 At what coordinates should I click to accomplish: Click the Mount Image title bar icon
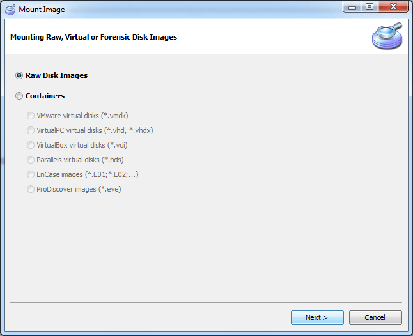pos(10,10)
